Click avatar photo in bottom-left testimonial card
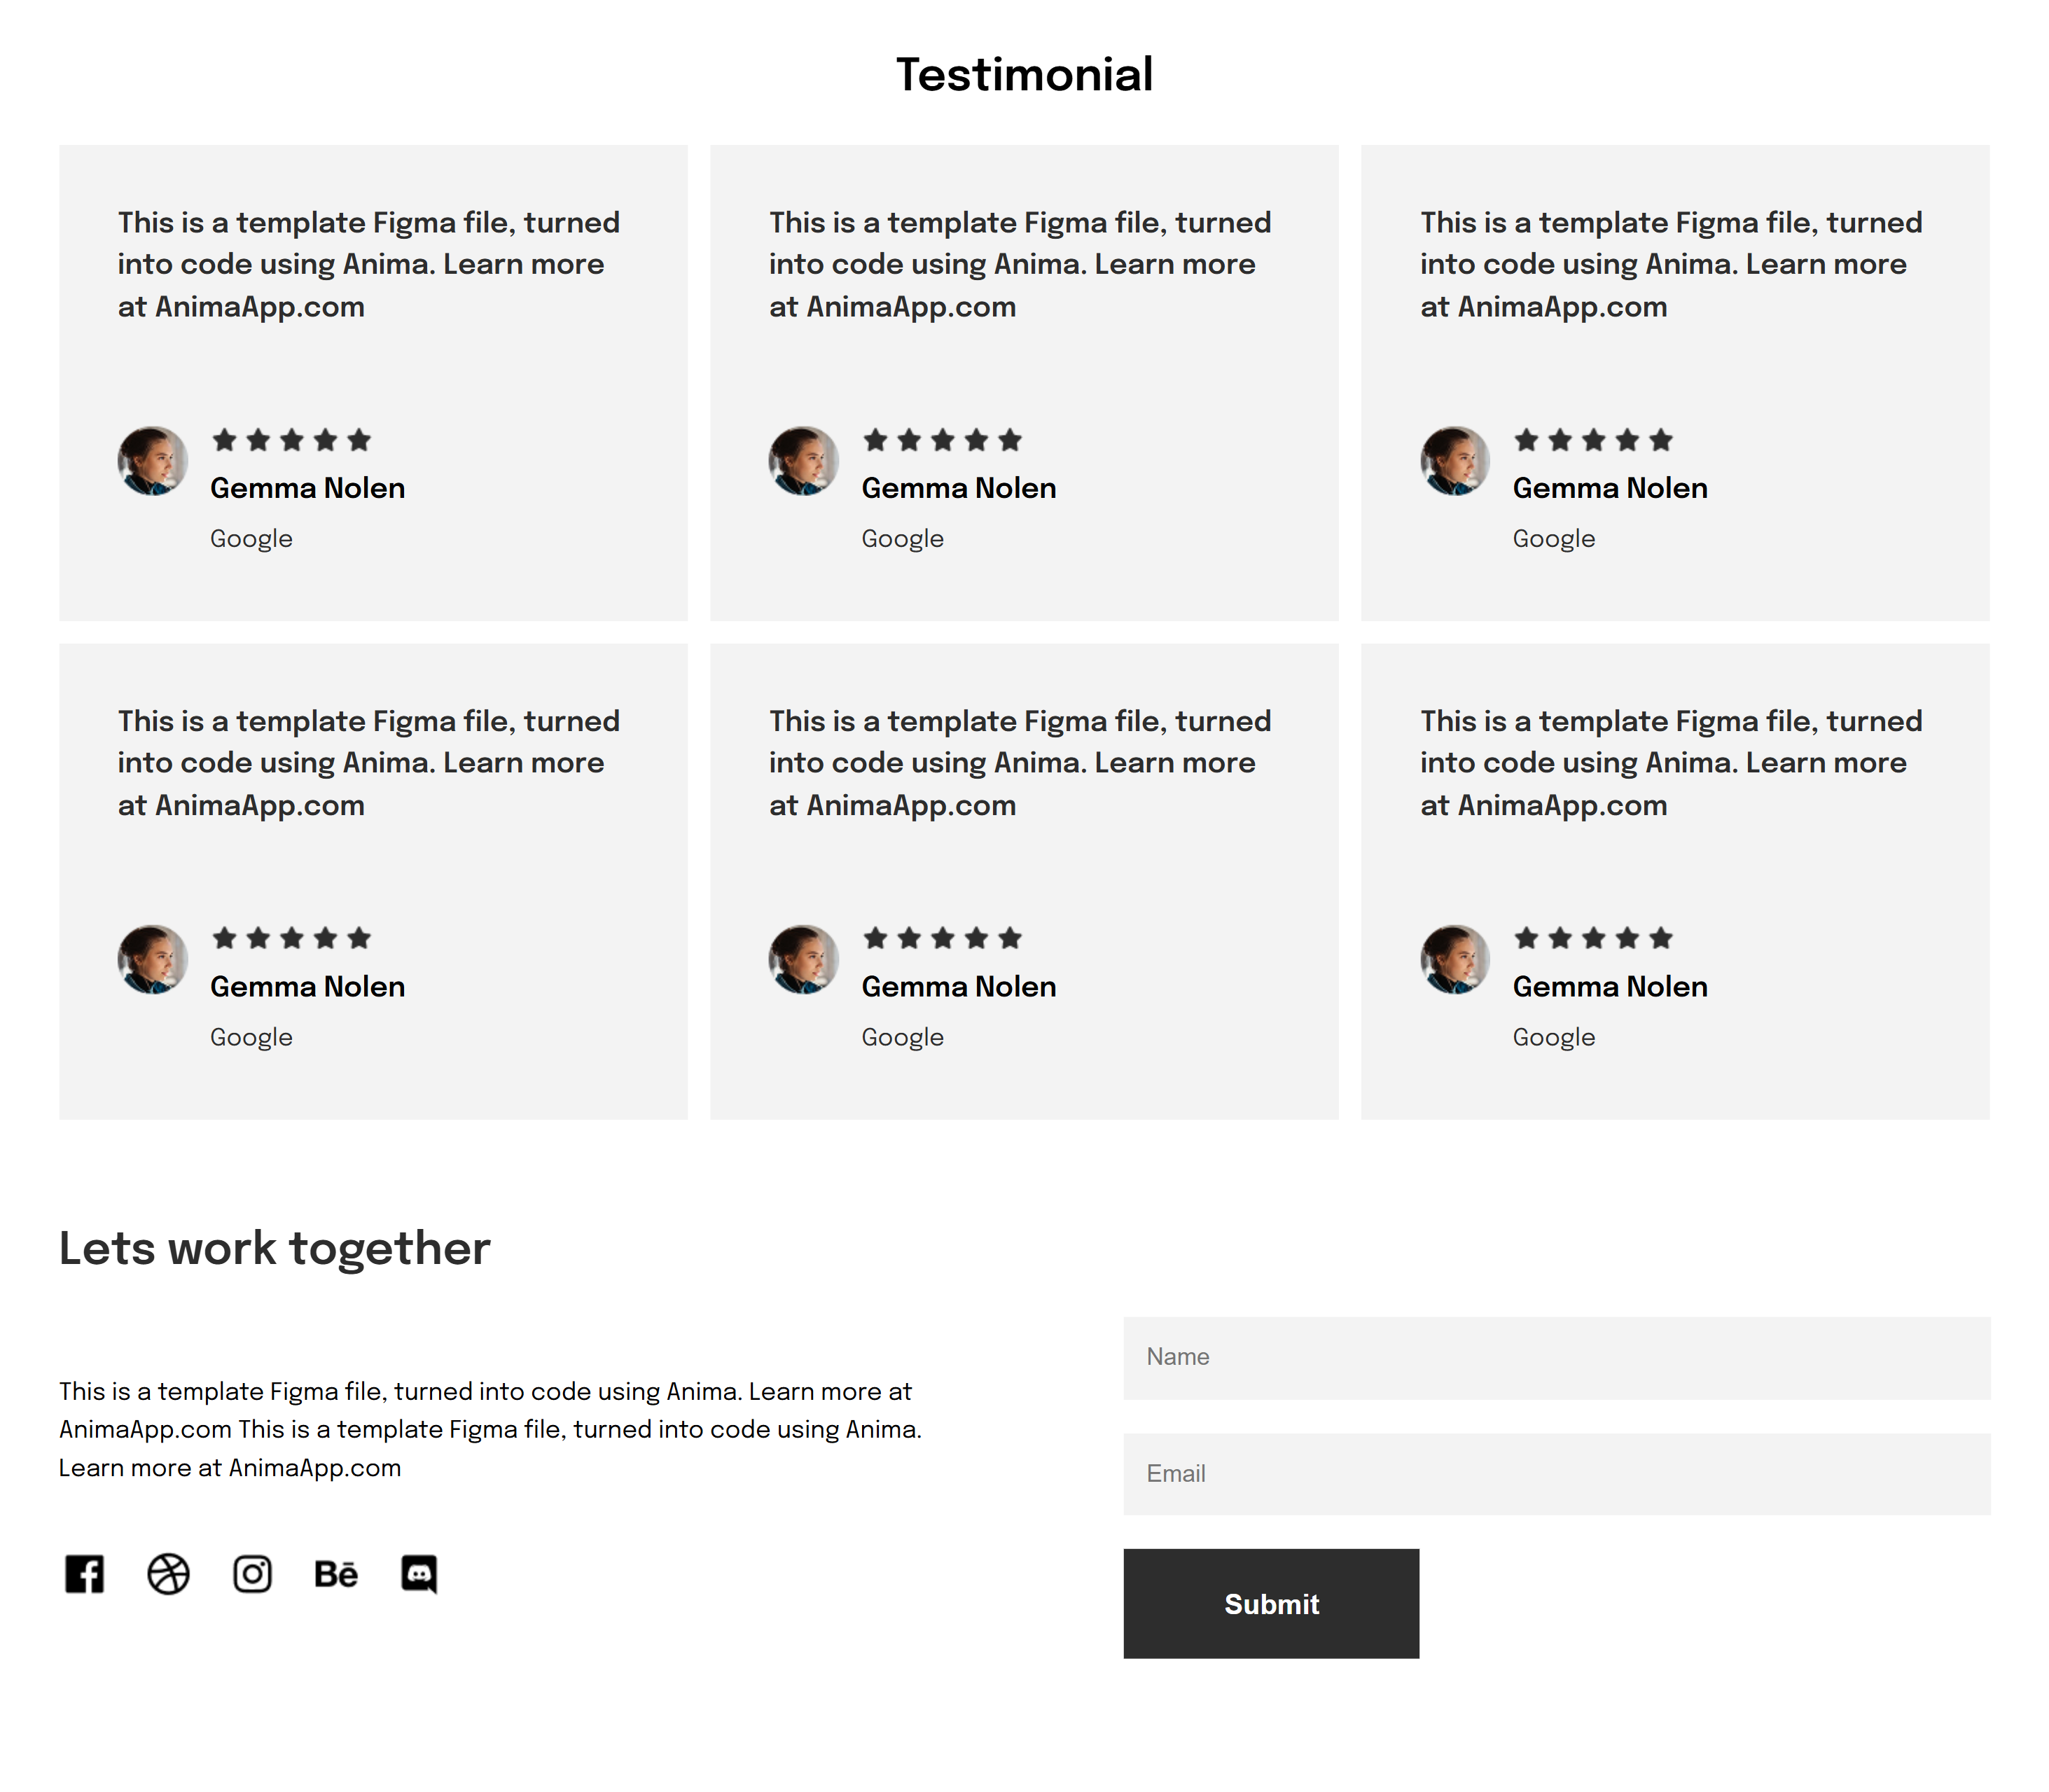Screen dimensions: 2049x1792 (x=153, y=959)
